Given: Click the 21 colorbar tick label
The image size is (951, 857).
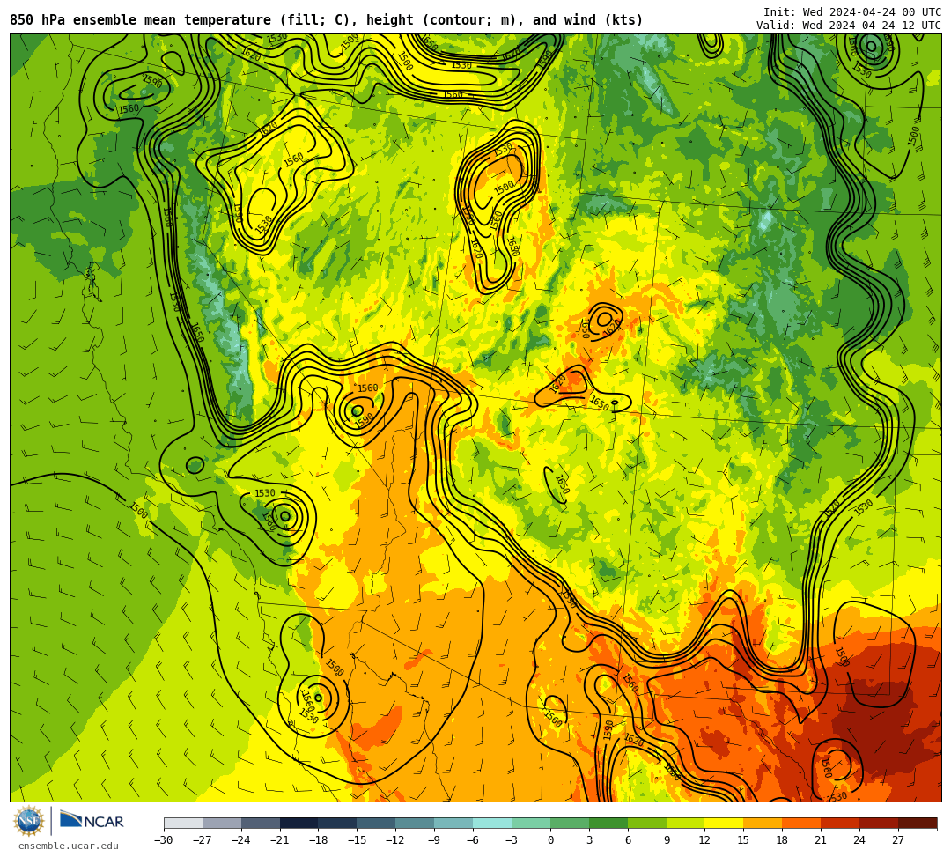Looking at the screenshot, I should (x=822, y=840).
